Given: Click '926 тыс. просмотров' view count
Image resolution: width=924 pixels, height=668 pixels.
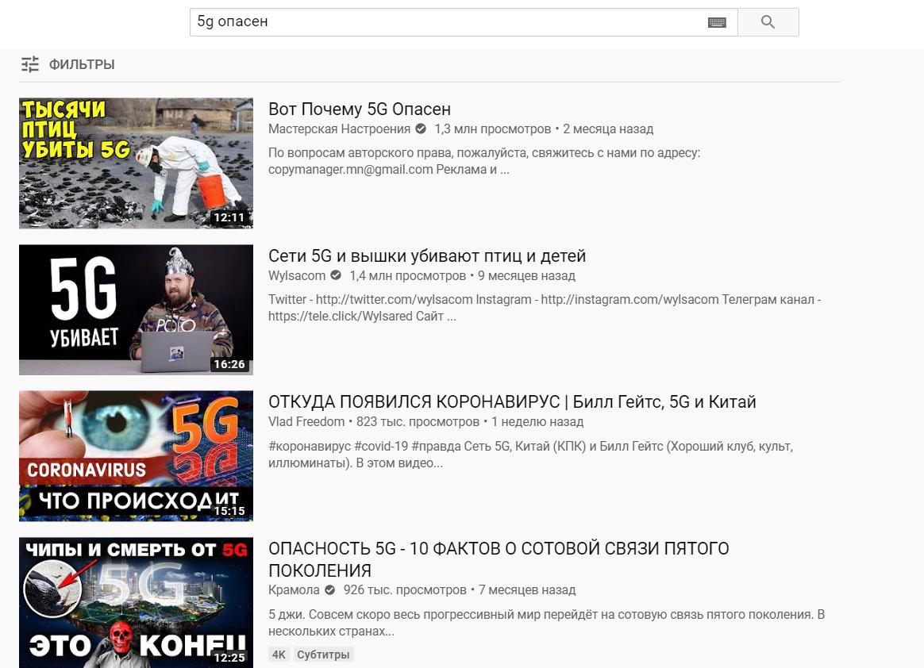Looking at the screenshot, I should click(405, 589).
